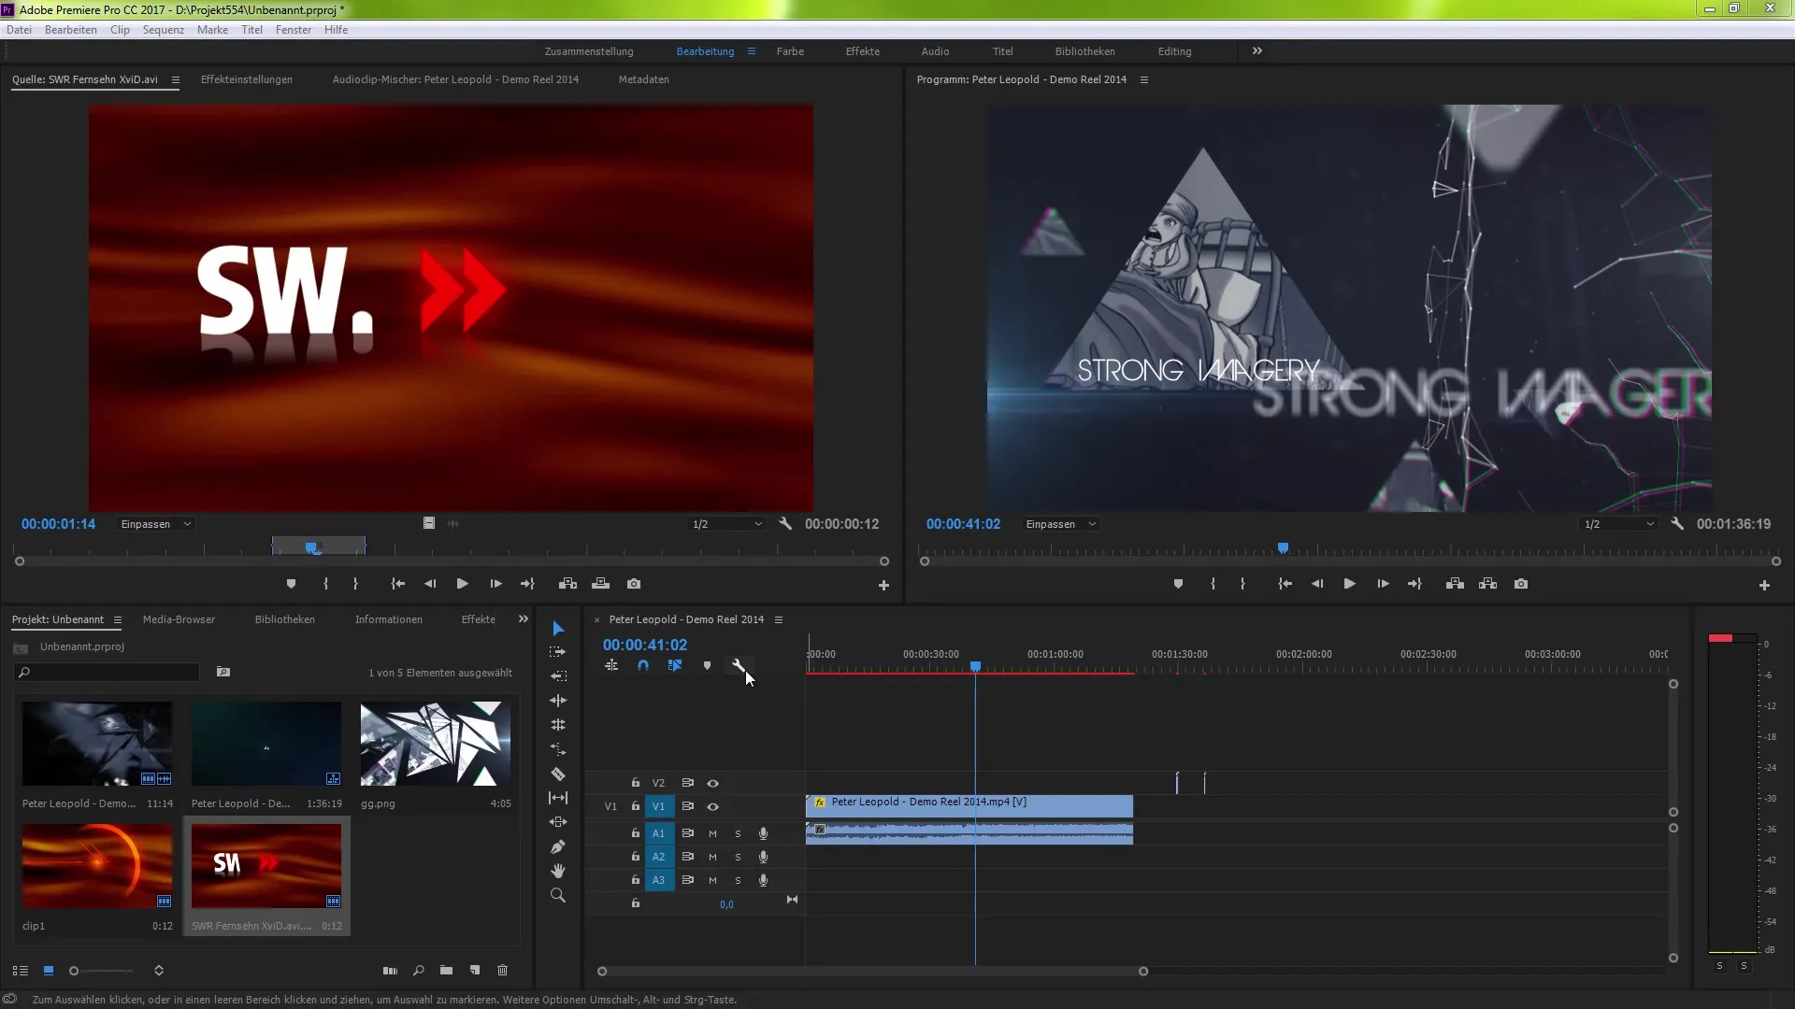The image size is (1795, 1009).
Task: Open Program panel menu icon
Action: (1143, 79)
